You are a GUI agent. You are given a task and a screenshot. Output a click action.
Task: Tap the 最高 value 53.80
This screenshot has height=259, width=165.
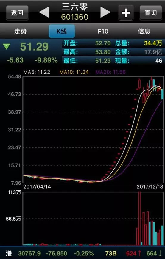coord(103,52)
